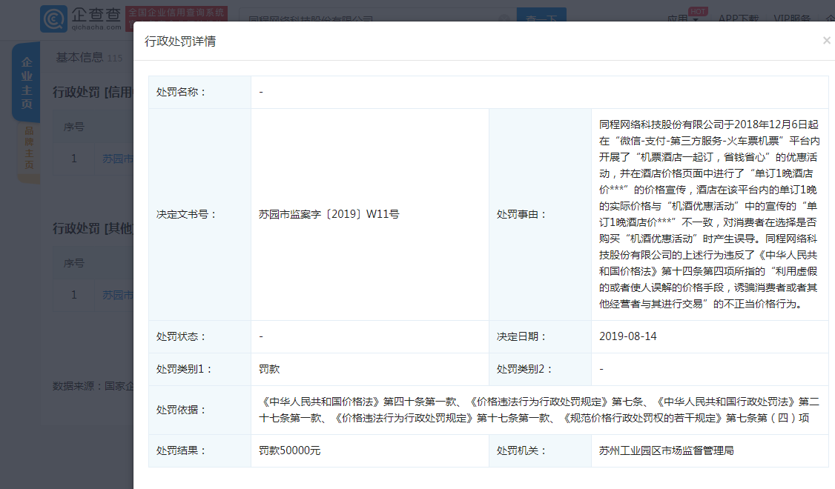
Task: Select the 决定日期 label cell
Action: click(x=540, y=337)
